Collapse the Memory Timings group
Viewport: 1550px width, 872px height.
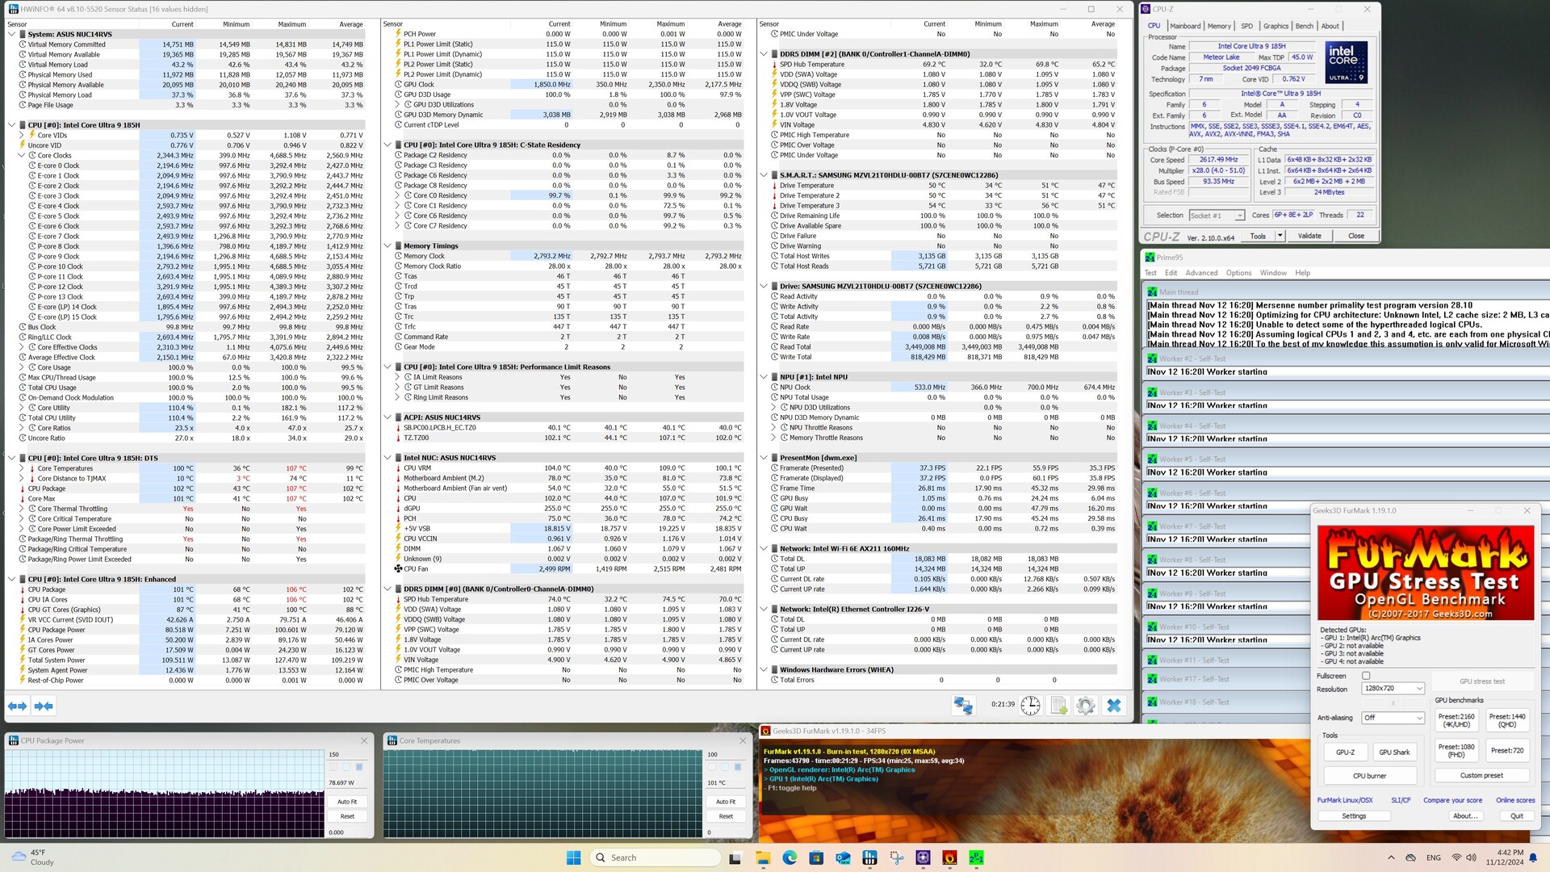click(x=387, y=246)
